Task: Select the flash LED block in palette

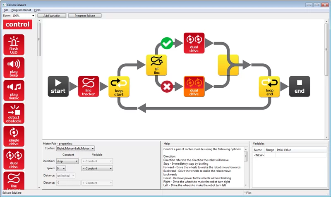Action: pyautogui.click(x=14, y=45)
